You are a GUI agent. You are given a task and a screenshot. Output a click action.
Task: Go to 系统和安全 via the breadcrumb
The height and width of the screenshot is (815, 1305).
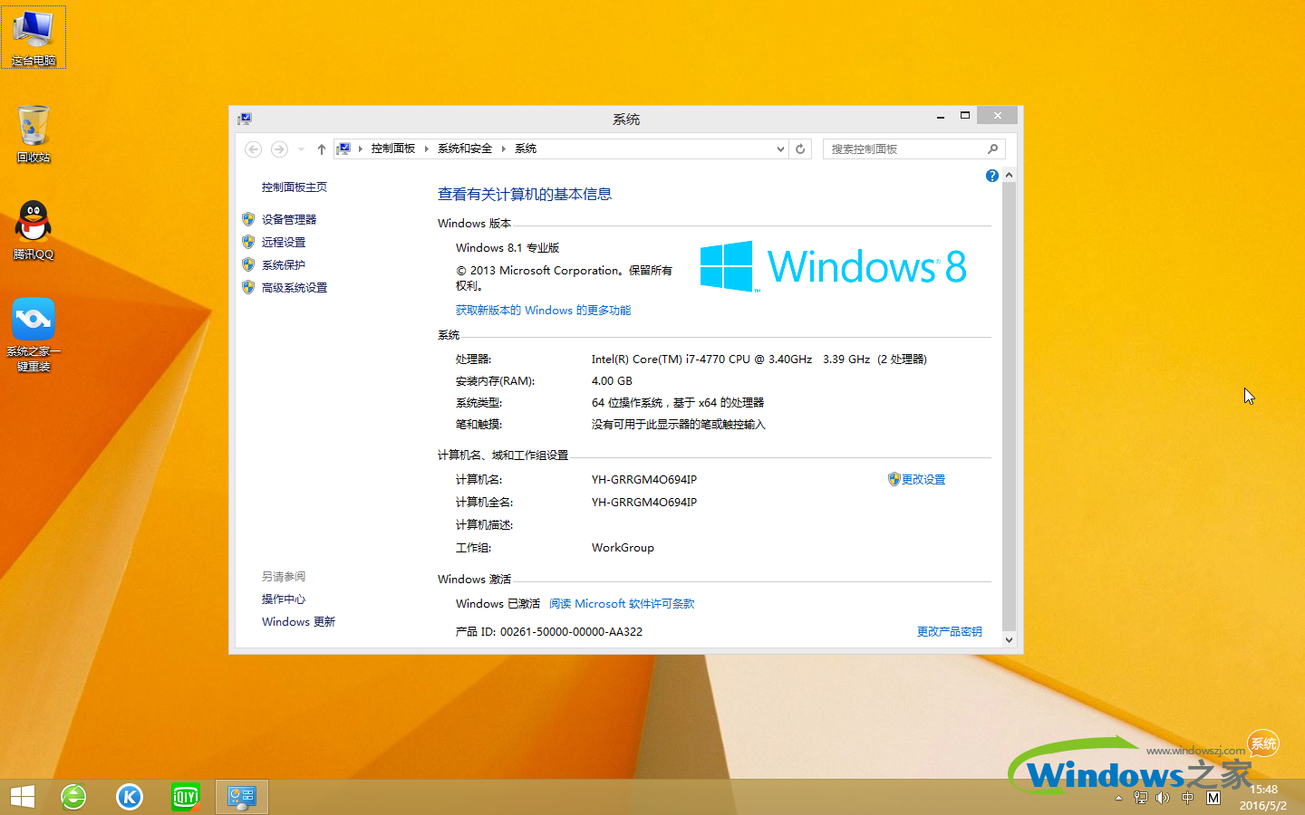click(464, 149)
